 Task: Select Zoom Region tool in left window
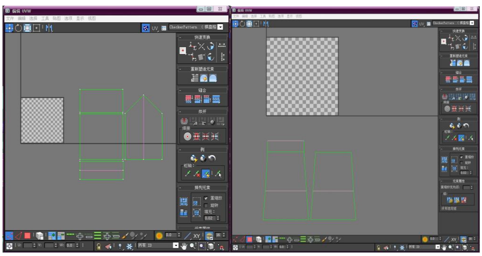click(201, 247)
